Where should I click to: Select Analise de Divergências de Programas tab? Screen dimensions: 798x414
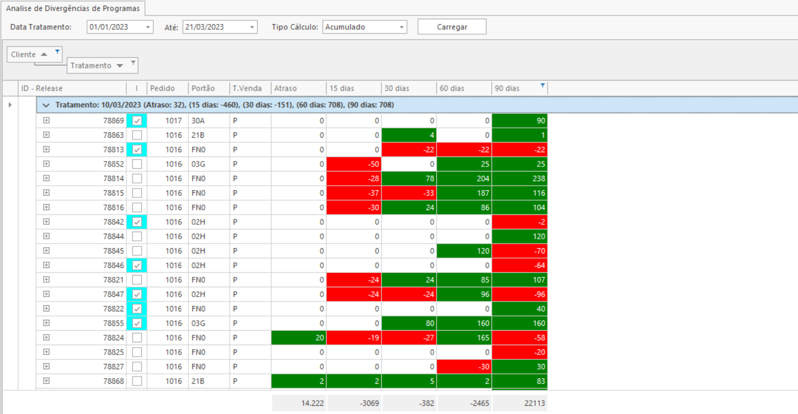click(73, 8)
